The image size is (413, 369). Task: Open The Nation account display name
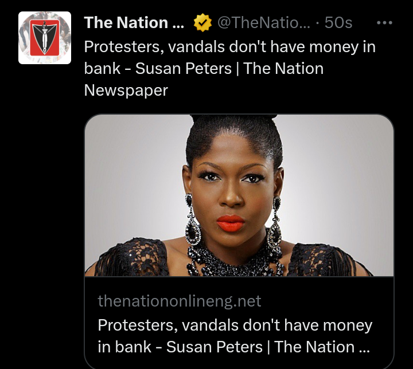click(x=134, y=23)
